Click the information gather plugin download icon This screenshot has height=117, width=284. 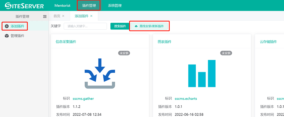[x=100, y=74]
